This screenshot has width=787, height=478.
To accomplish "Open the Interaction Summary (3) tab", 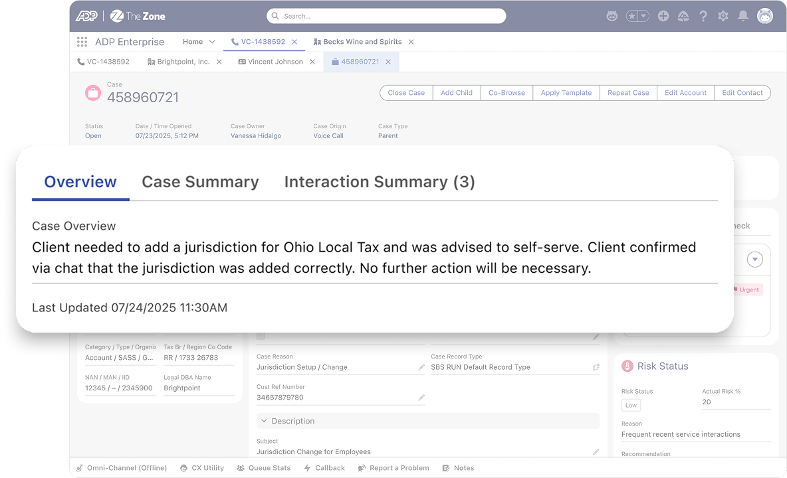I will (x=379, y=182).
